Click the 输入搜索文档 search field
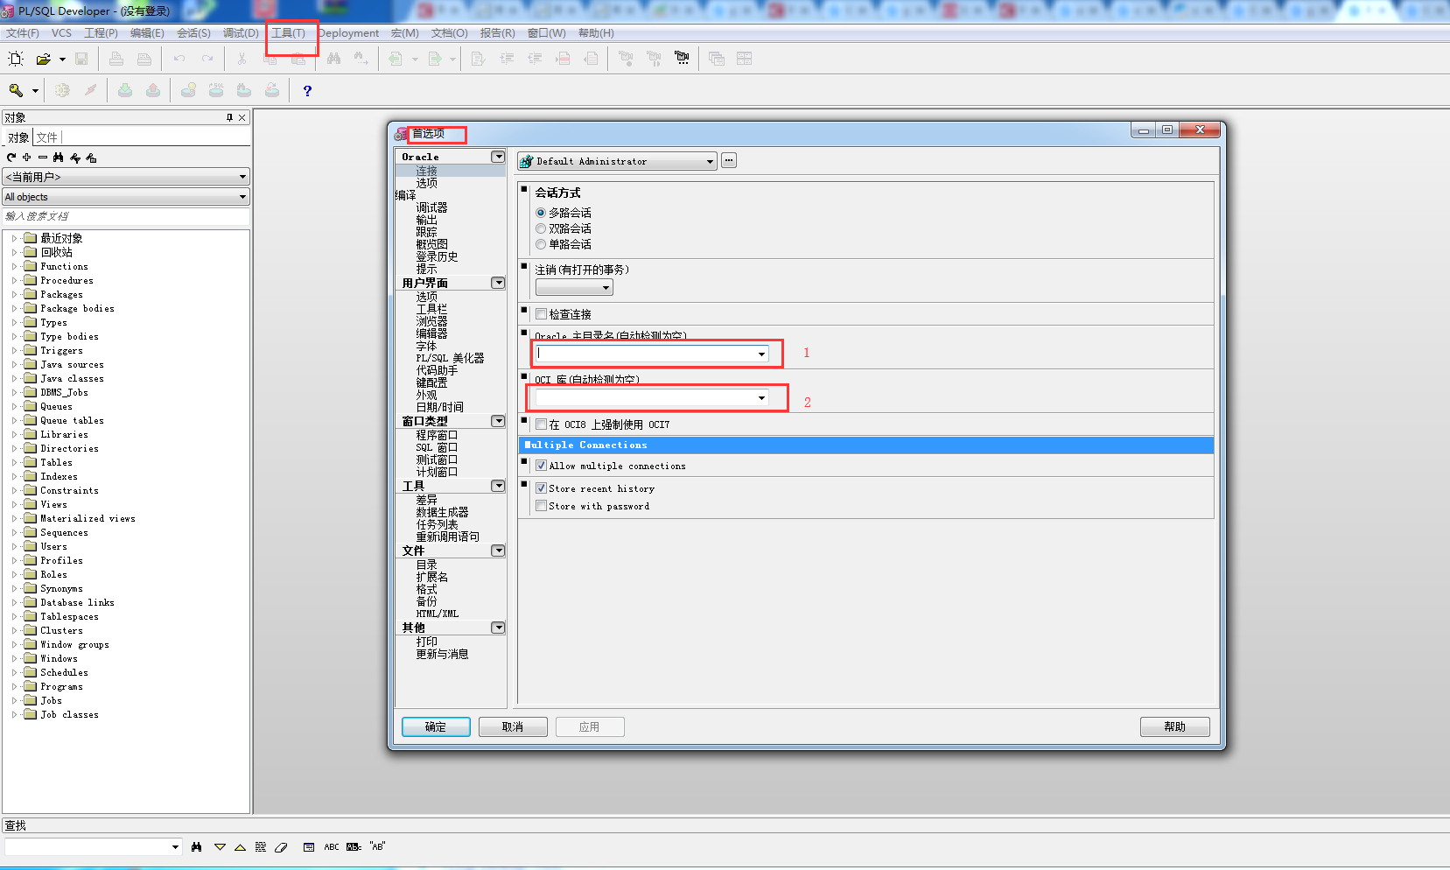The width and height of the screenshot is (1450, 870). coord(126,216)
